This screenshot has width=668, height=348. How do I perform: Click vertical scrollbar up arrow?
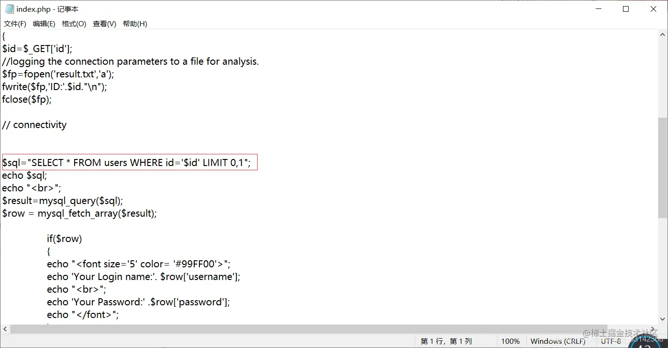pyautogui.click(x=662, y=35)
